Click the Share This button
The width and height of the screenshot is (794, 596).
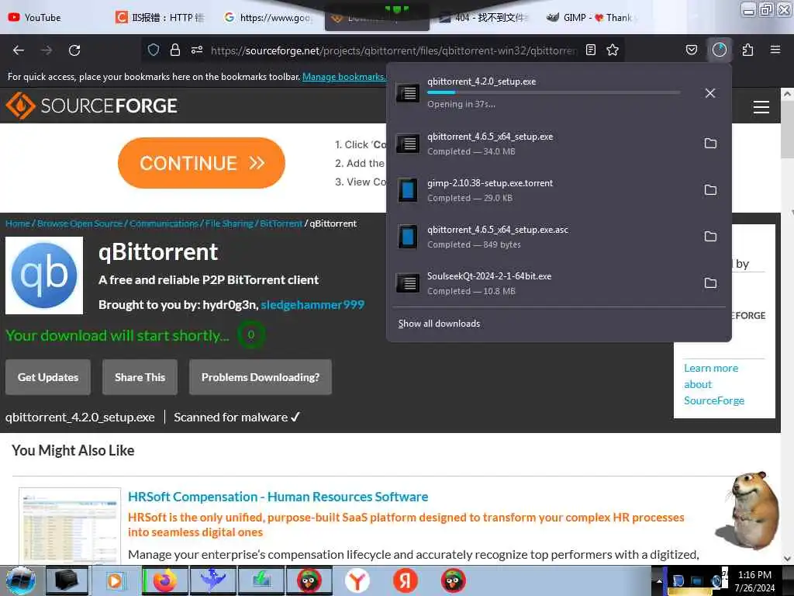tap(140, 377)
